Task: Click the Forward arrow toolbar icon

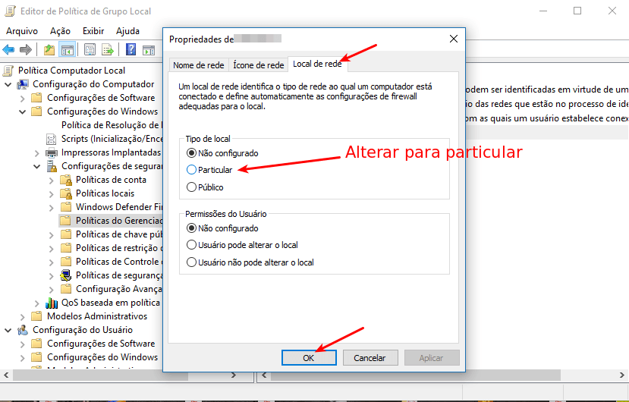Action: click(26, 50)
